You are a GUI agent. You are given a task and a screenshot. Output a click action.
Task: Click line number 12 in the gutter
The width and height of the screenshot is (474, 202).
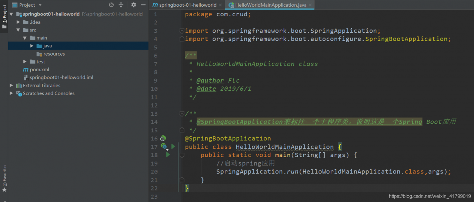coord(154,105)
